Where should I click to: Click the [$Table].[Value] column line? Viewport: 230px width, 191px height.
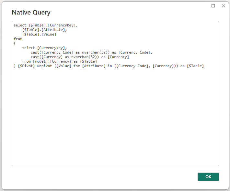pos(39,34)
